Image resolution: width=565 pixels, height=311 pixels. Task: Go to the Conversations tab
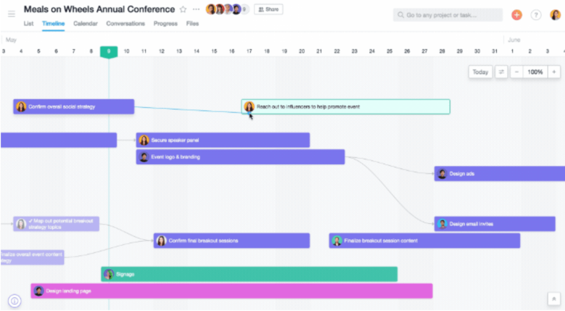[x=126, y=24]
